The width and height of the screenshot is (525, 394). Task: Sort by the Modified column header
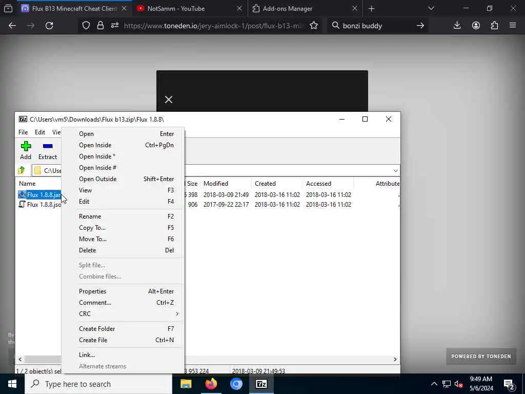(x=226, y=184)
